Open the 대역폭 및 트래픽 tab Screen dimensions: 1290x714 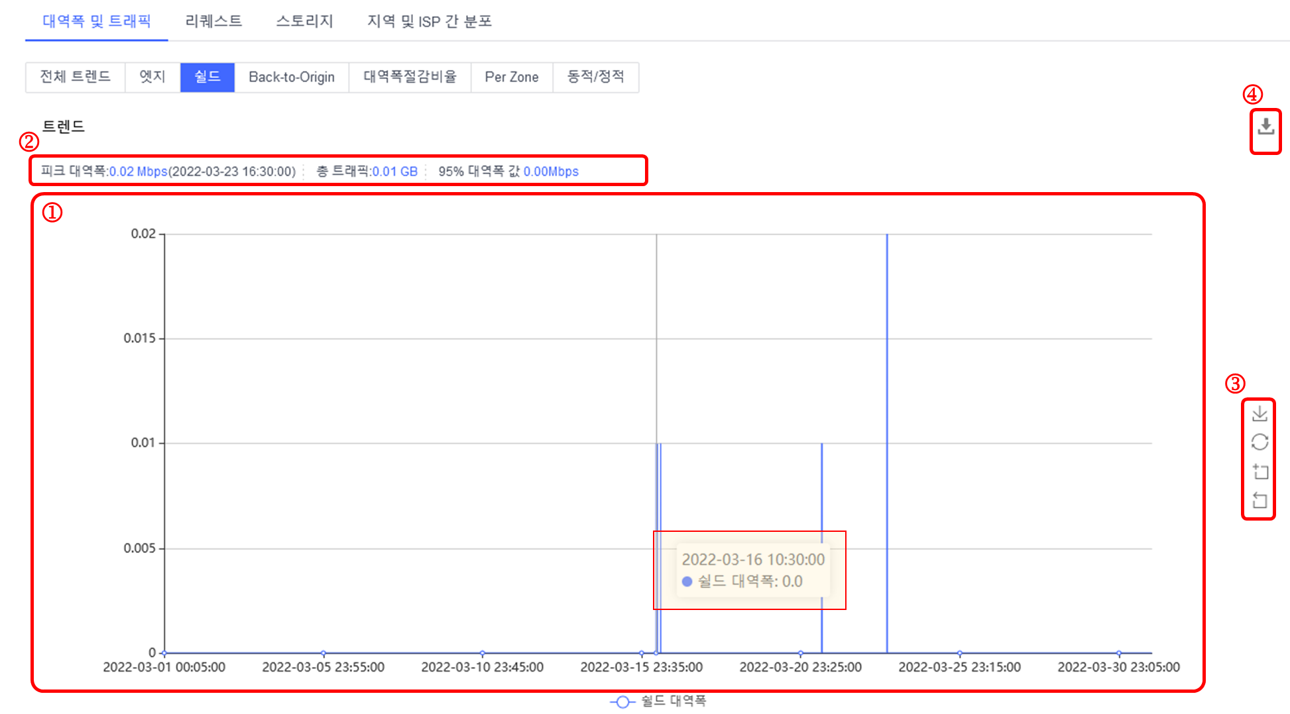[x=97, y=21]
